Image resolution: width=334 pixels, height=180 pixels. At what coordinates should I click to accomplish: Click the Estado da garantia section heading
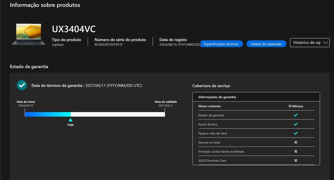tap(29, 67)
